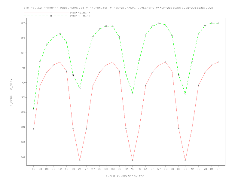The height and width of the screenshot is (184, 238).
Task: Click the x-axis tick label 75
Action: 199,169
